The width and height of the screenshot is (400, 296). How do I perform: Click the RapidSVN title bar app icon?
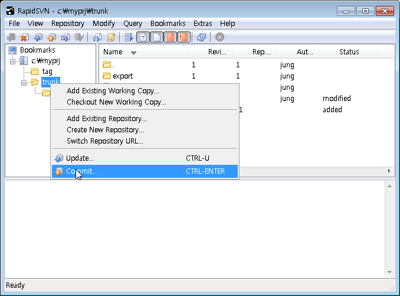click(10, 11)
